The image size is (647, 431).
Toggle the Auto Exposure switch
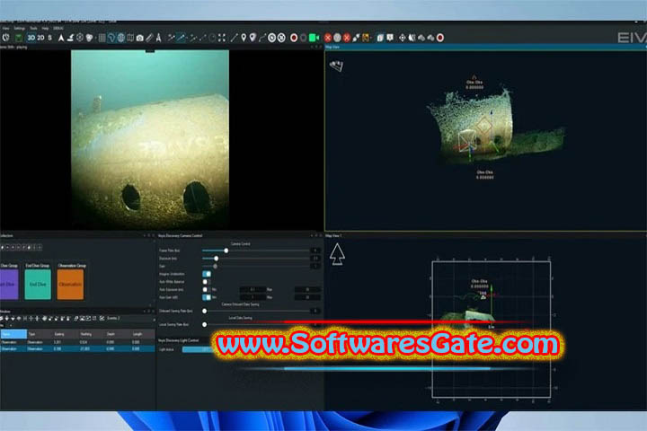pos(207,289)
